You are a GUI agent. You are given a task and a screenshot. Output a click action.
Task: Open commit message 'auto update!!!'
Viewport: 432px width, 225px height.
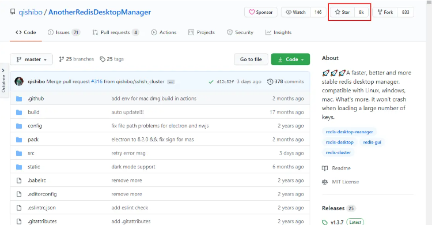[x=127, y=112]
